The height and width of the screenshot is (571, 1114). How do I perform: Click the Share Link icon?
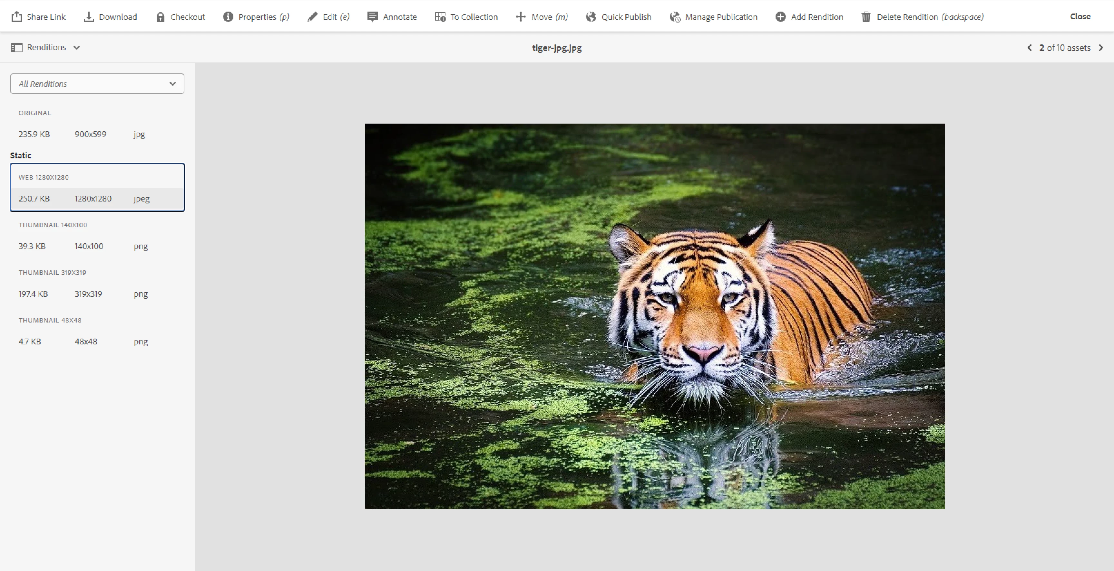tap(16, 17)
